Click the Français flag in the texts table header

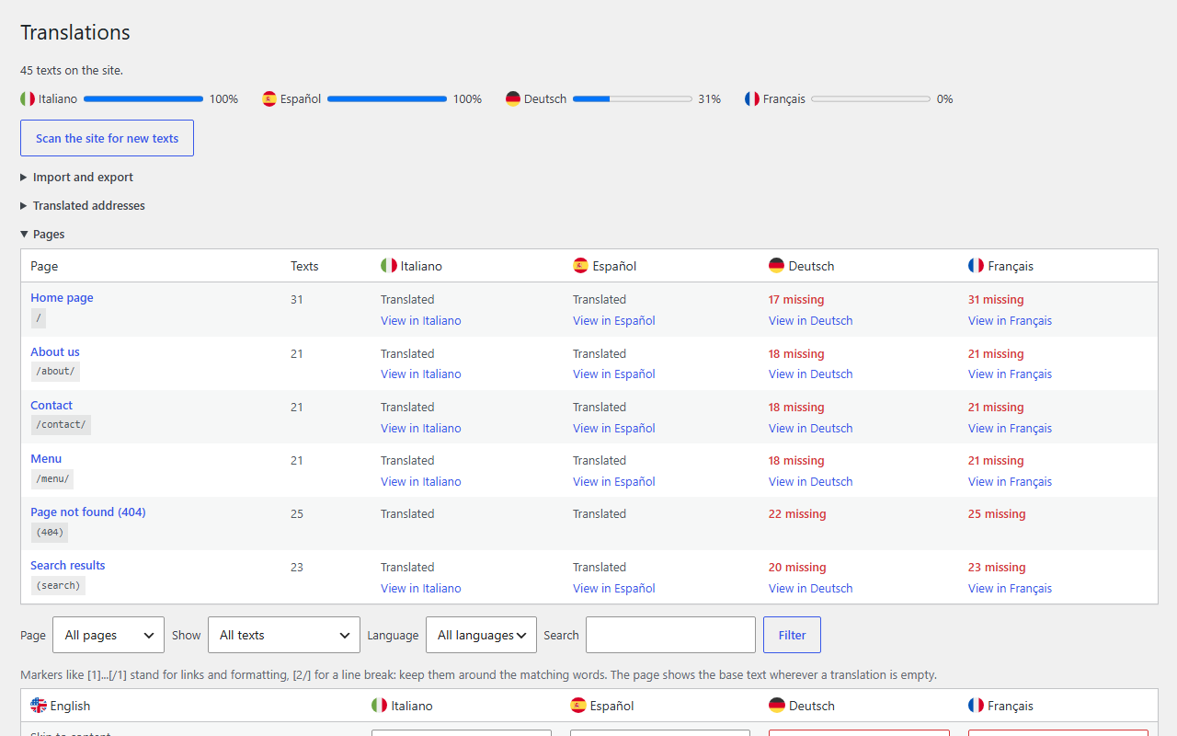(977, 706)
